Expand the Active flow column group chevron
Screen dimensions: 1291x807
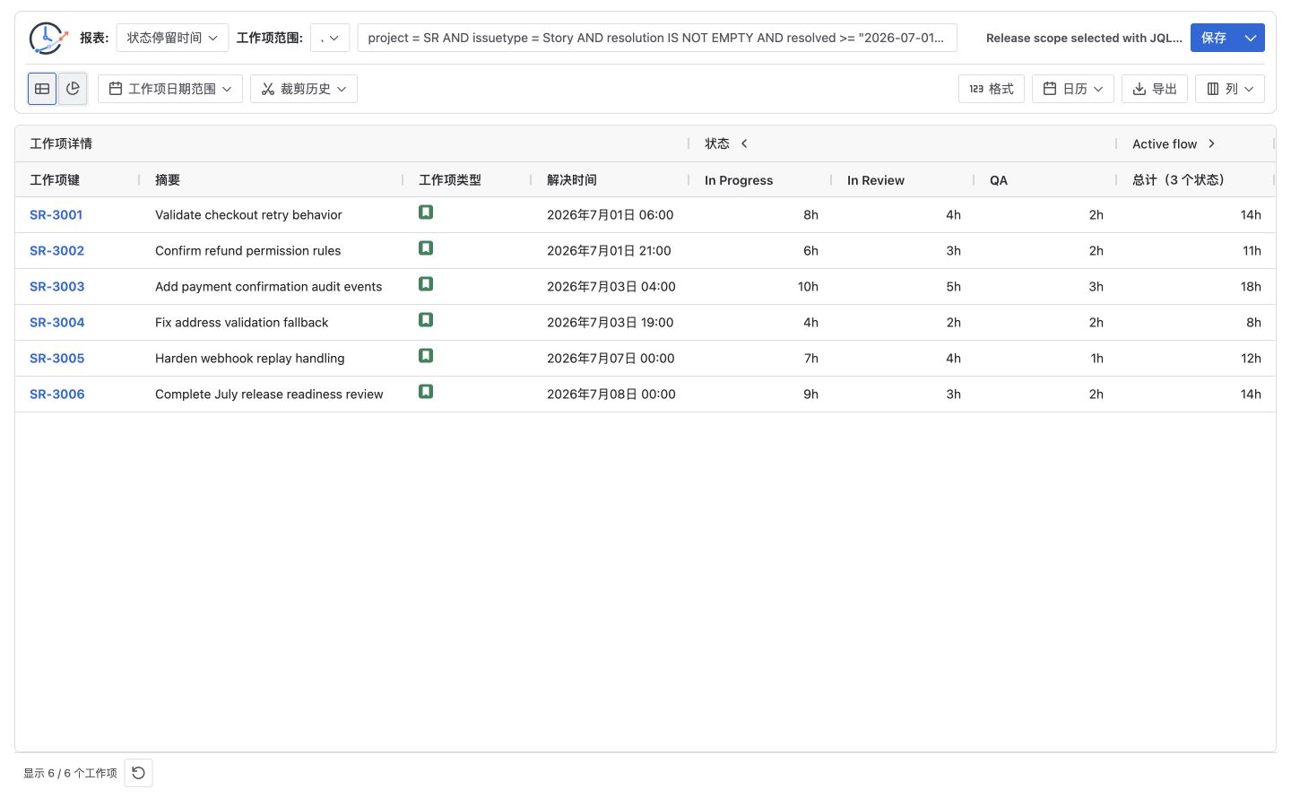tap(1211, 143)
